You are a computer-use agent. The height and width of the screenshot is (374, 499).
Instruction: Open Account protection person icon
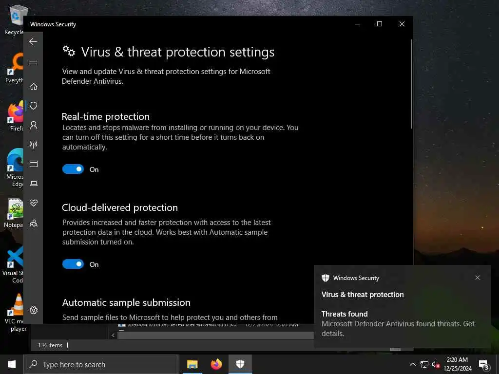pyautogui.click(x=34, y=125)
